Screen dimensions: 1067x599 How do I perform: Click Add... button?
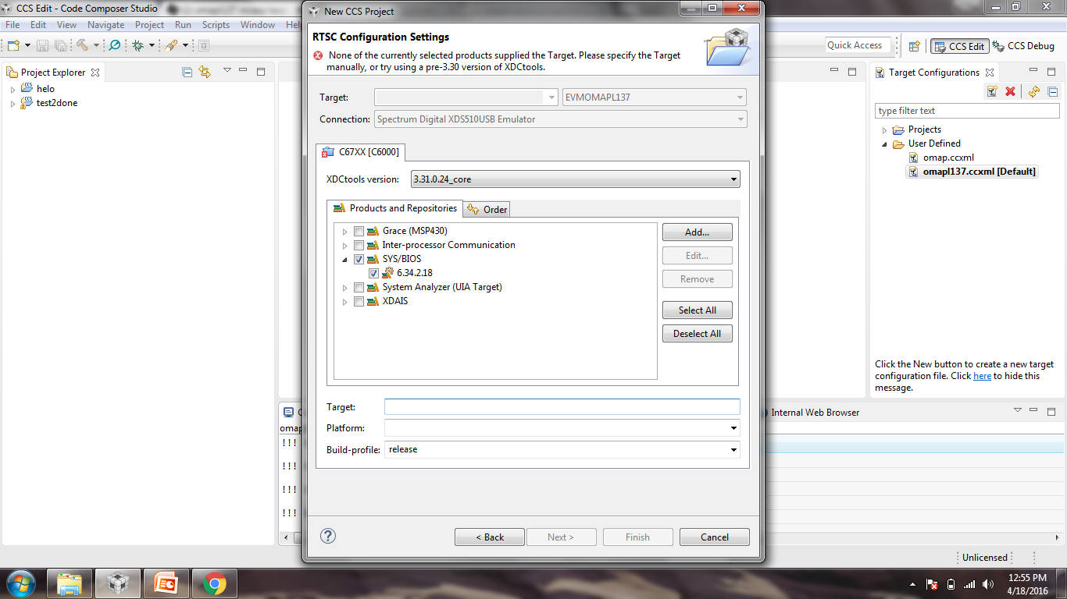(697, 232)
